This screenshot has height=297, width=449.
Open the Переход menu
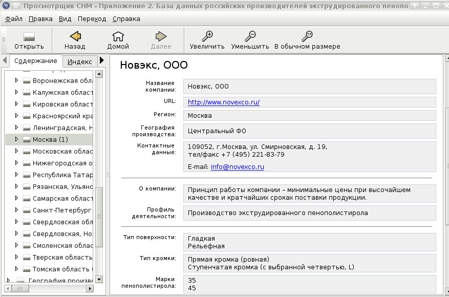92,19
